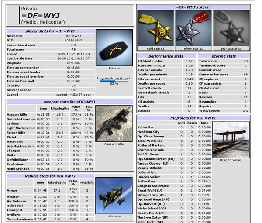Click the Silver Star medal image
Image resolution: width=262 pixels, height=223 pixels.
193,28
